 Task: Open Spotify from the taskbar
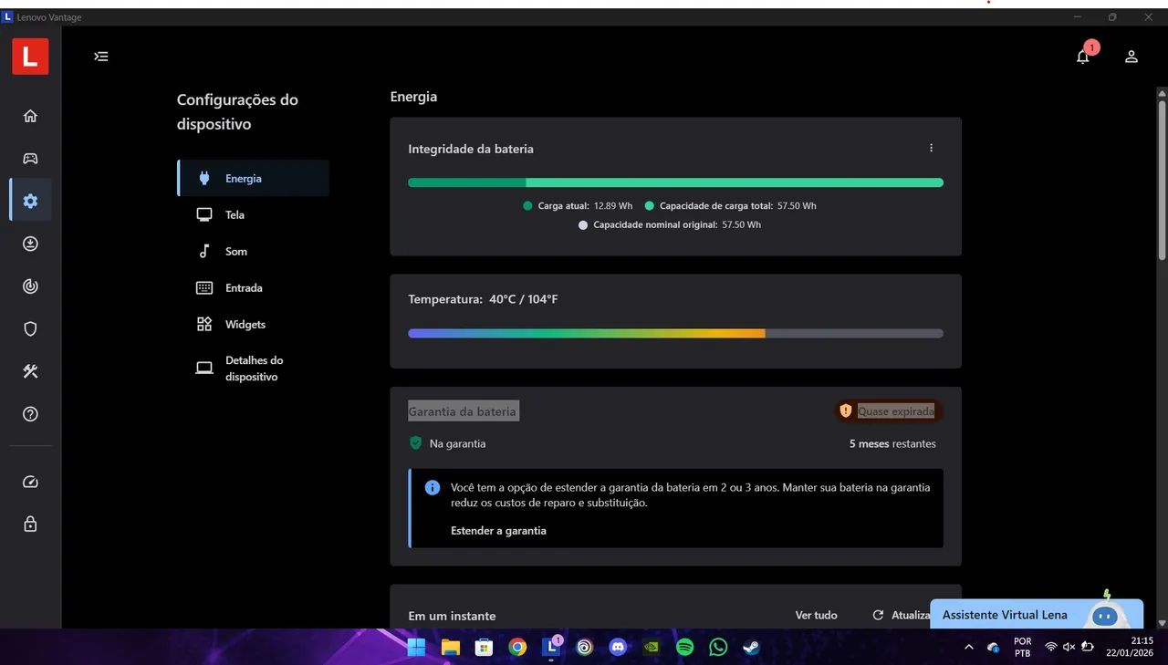(x=685, y=648)
